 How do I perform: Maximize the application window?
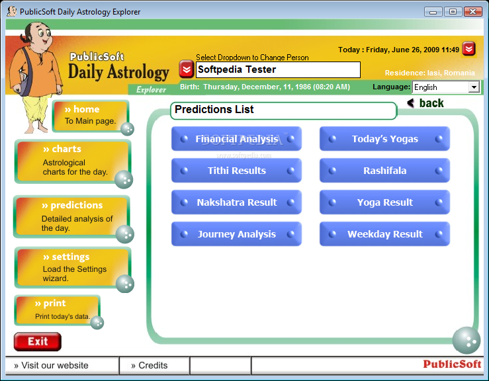tap(453, 12)
